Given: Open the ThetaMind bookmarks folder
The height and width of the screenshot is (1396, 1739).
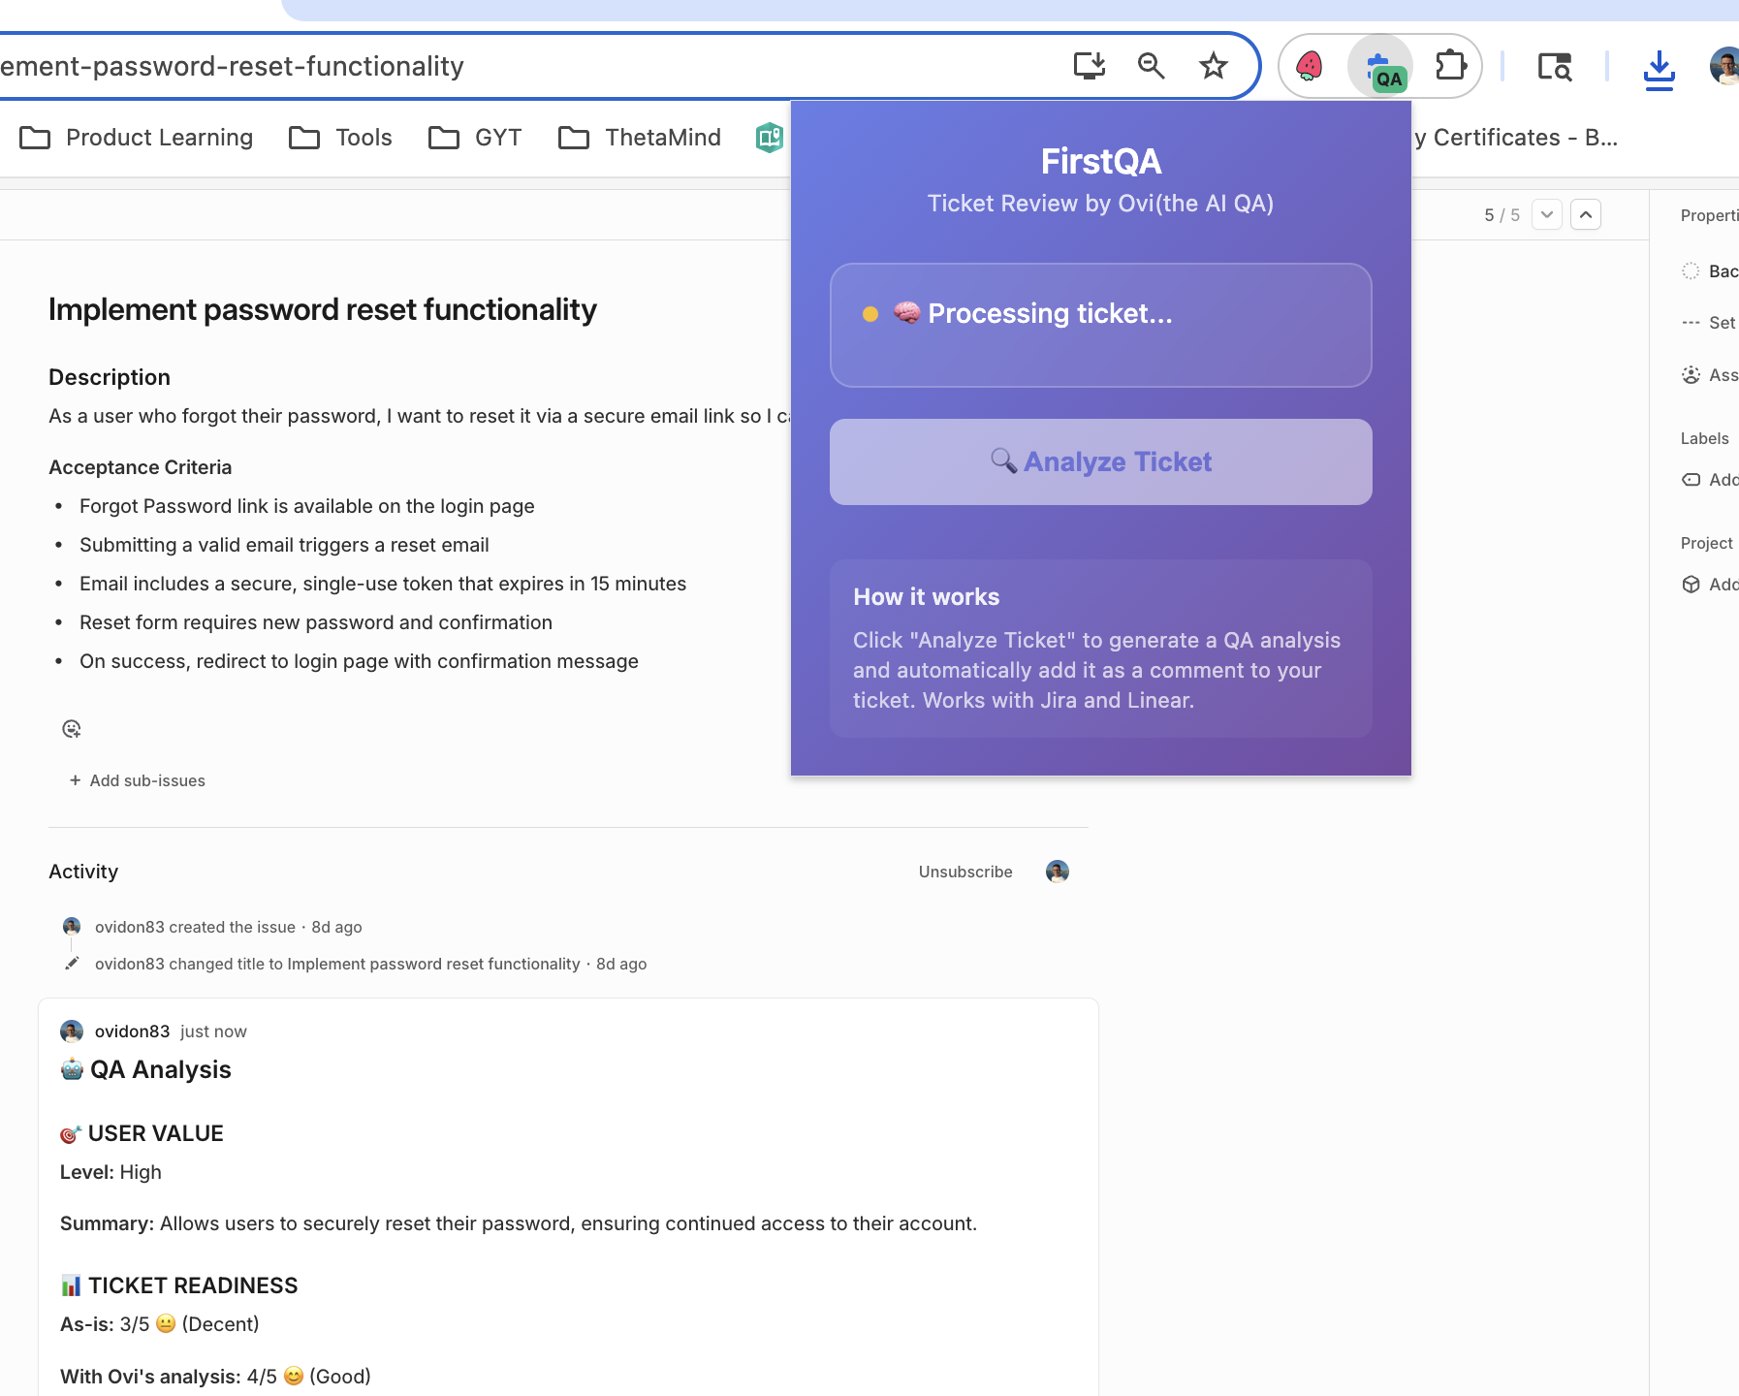Looking at the screenshot, I should click(640, 138).
